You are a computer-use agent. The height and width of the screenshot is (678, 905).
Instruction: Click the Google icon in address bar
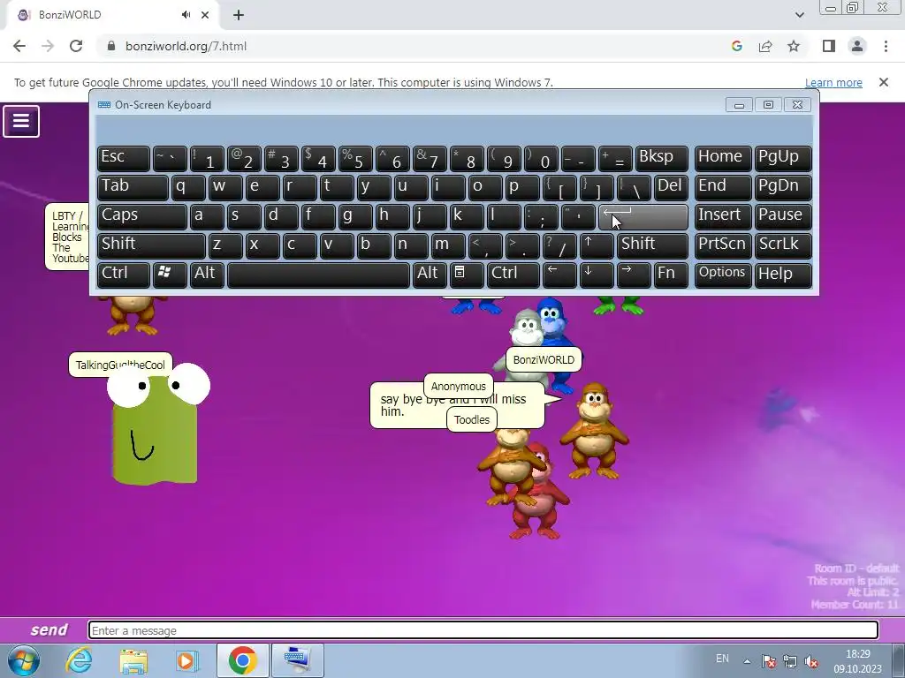click(736, 46)
